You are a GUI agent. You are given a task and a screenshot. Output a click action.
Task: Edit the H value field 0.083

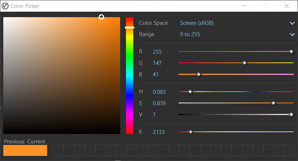159,92
